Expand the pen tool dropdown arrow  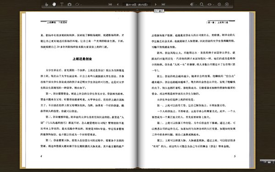pyautogui.click(x=81, y=5)
